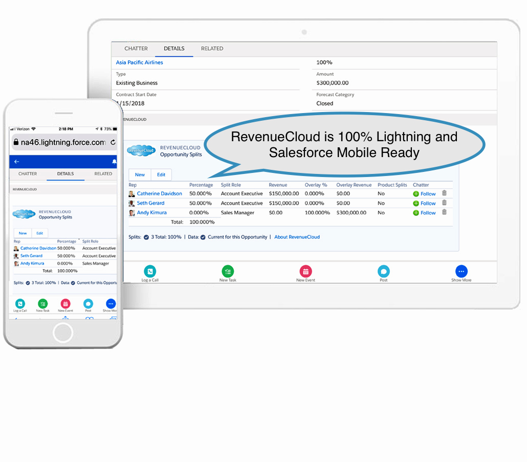Delete Andy Kimura split via trash icon
Screen dimensions: 527x462
(x=444, y=212)
